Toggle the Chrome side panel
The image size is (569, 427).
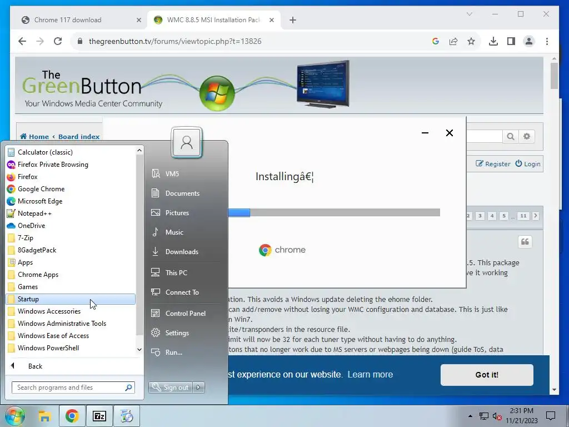tap(511, 41)
